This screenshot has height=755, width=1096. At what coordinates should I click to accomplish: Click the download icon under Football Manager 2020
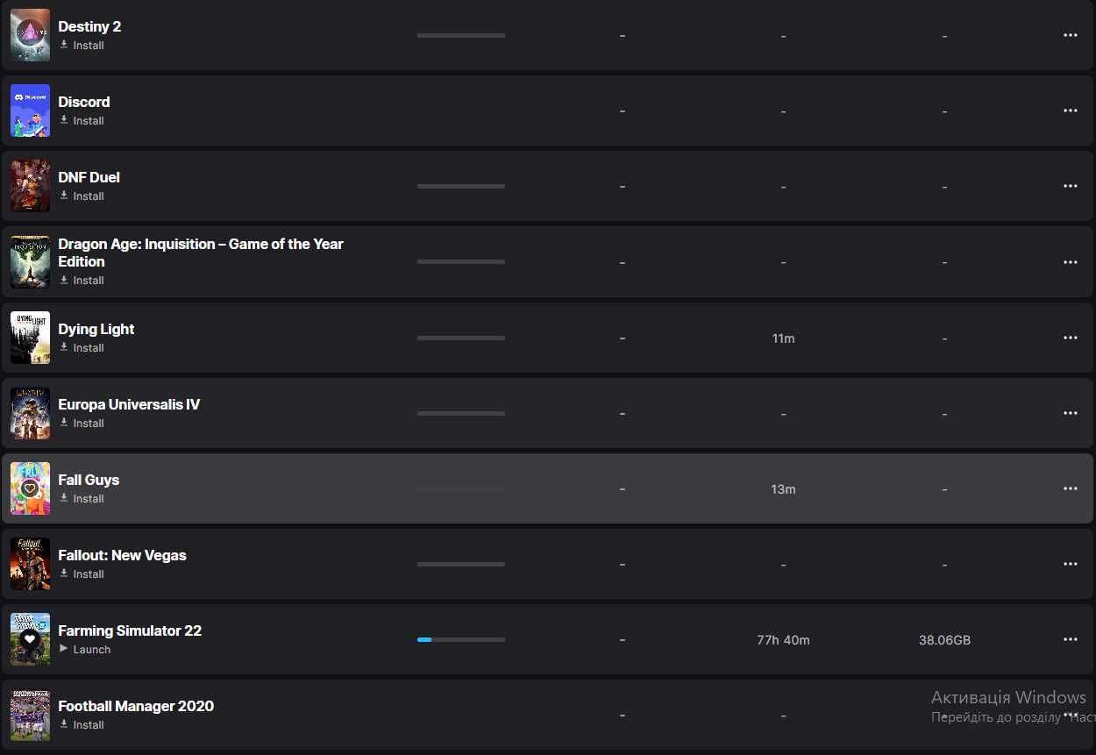tap(64, 724)
